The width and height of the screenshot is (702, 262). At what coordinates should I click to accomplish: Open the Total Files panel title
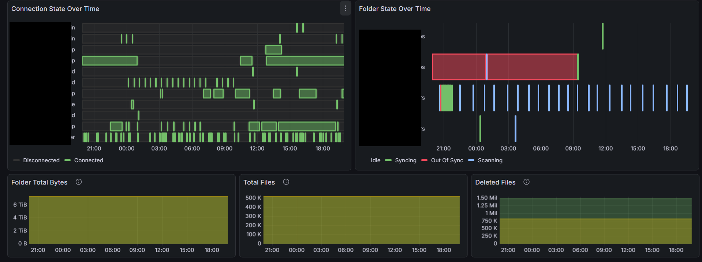pyautogui.click(x=259, y=182)
